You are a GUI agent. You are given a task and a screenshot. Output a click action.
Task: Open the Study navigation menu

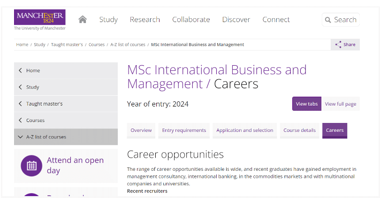(108, 20)
